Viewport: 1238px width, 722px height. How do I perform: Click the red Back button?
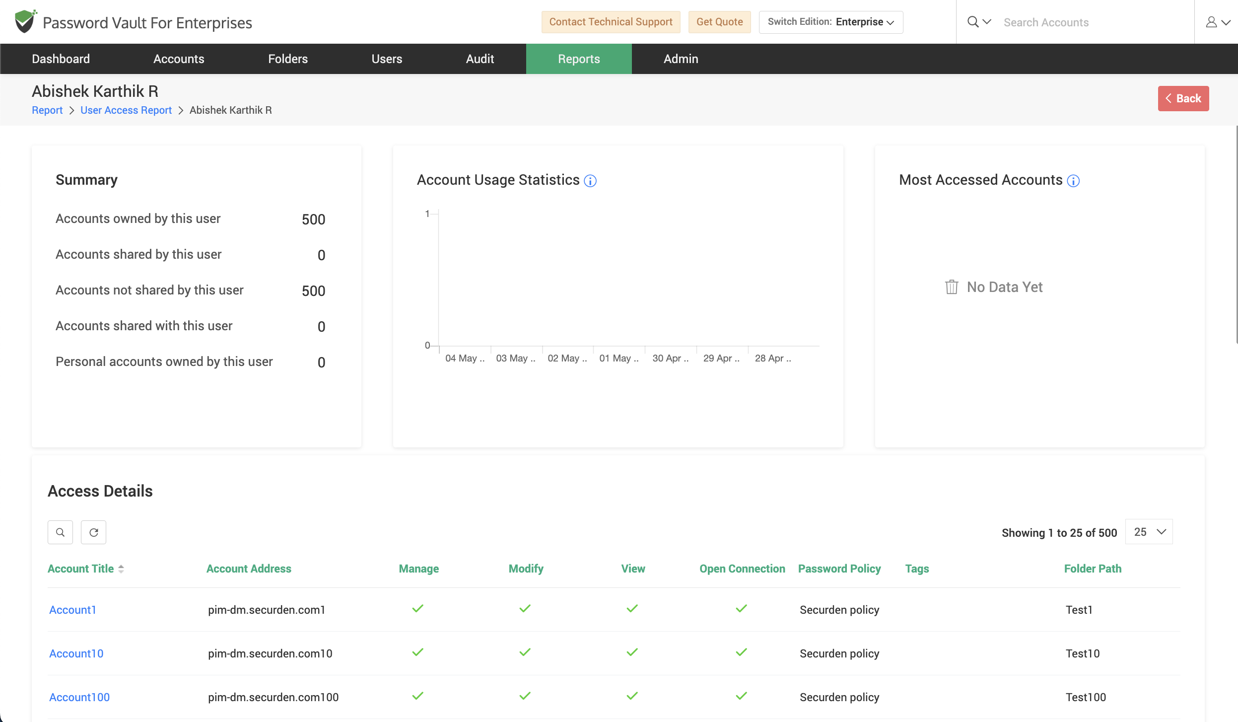click(1183, 98)
